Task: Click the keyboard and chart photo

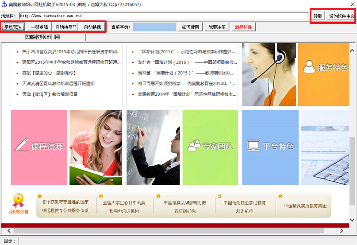Action: (325, 148)
